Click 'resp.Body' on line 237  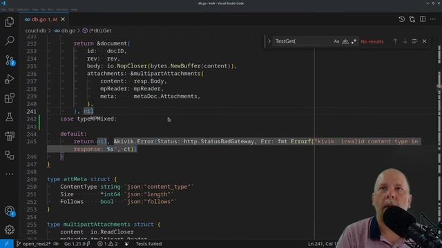[x=148, y=81]
